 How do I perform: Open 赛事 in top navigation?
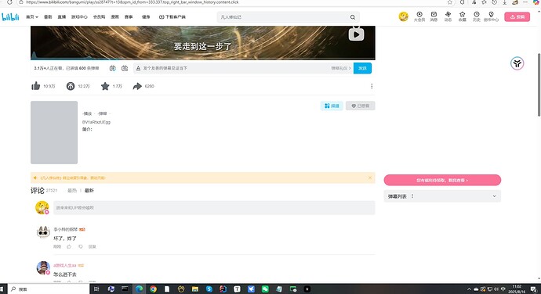[x=129, y=17]
